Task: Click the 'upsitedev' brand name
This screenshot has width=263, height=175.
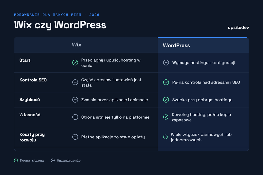Action: 238,28
